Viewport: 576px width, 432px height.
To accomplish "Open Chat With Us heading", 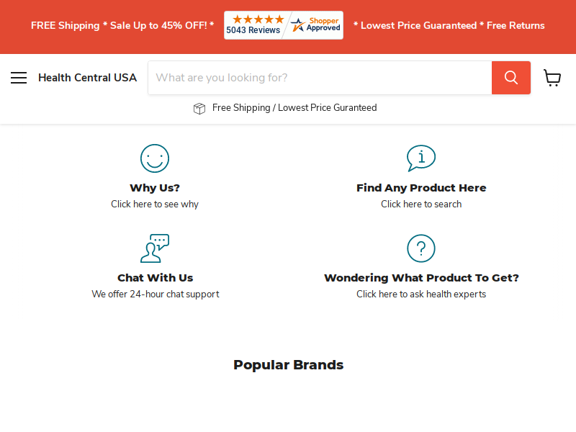I will click(x=155, y=278).
